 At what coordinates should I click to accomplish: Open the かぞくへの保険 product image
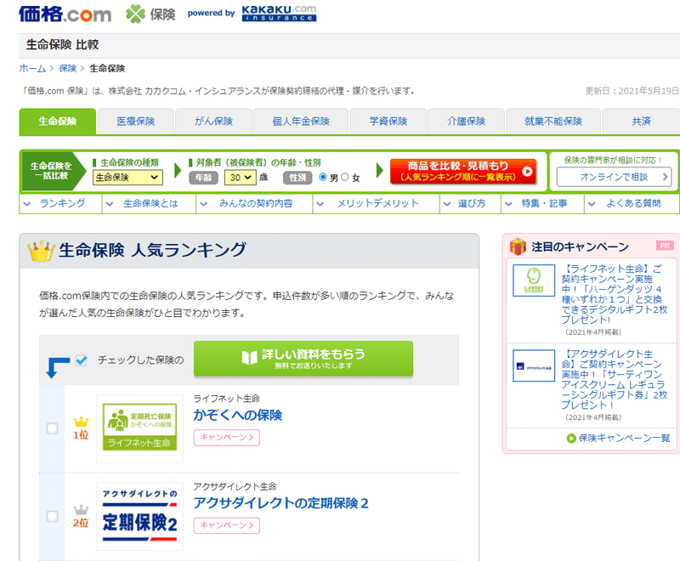pos(139,428)
